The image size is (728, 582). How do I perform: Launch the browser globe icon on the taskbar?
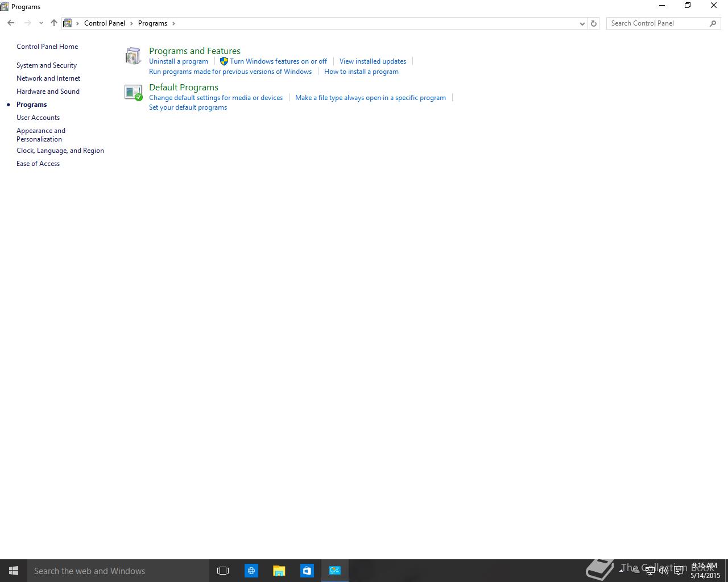pos(251,571)
